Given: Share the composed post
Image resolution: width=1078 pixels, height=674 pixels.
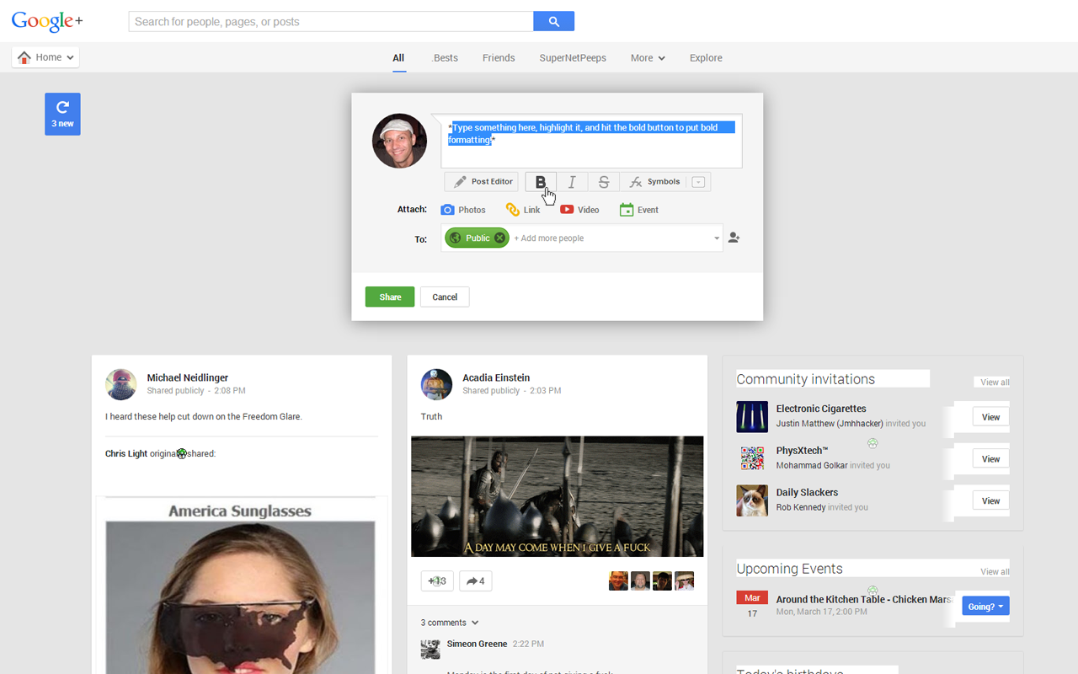Looking at the screenshot, I should (x=389, y=297).
